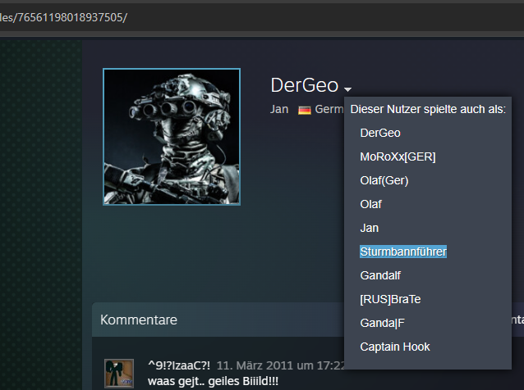Select Captain Hook in the alias list
The width and height of the screenshot is (524, 390).
(395, 347)
